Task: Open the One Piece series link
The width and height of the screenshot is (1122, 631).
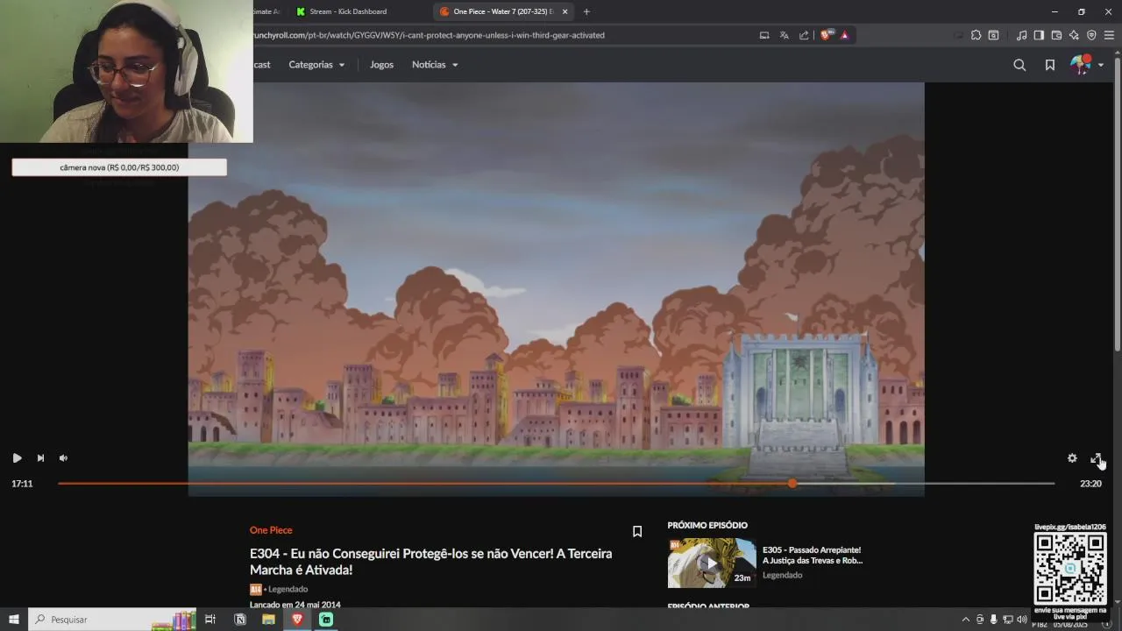Action: click(271, 530)
